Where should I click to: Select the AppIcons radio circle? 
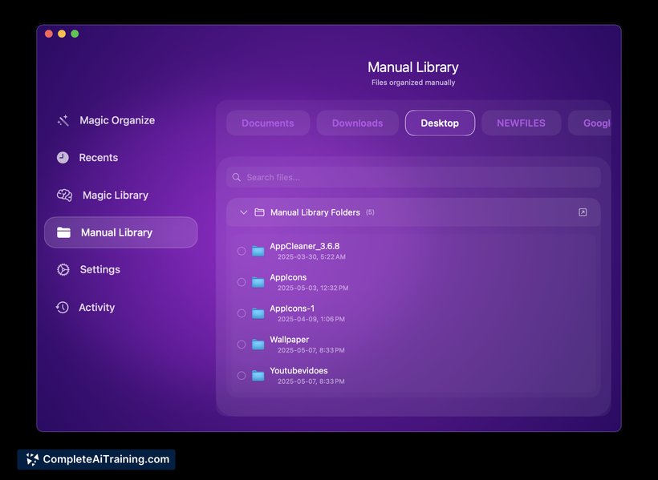tap(242, 282)
